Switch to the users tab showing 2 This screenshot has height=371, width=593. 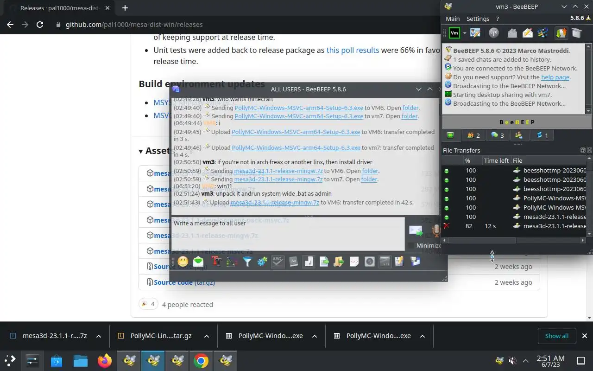pos(473,135)
